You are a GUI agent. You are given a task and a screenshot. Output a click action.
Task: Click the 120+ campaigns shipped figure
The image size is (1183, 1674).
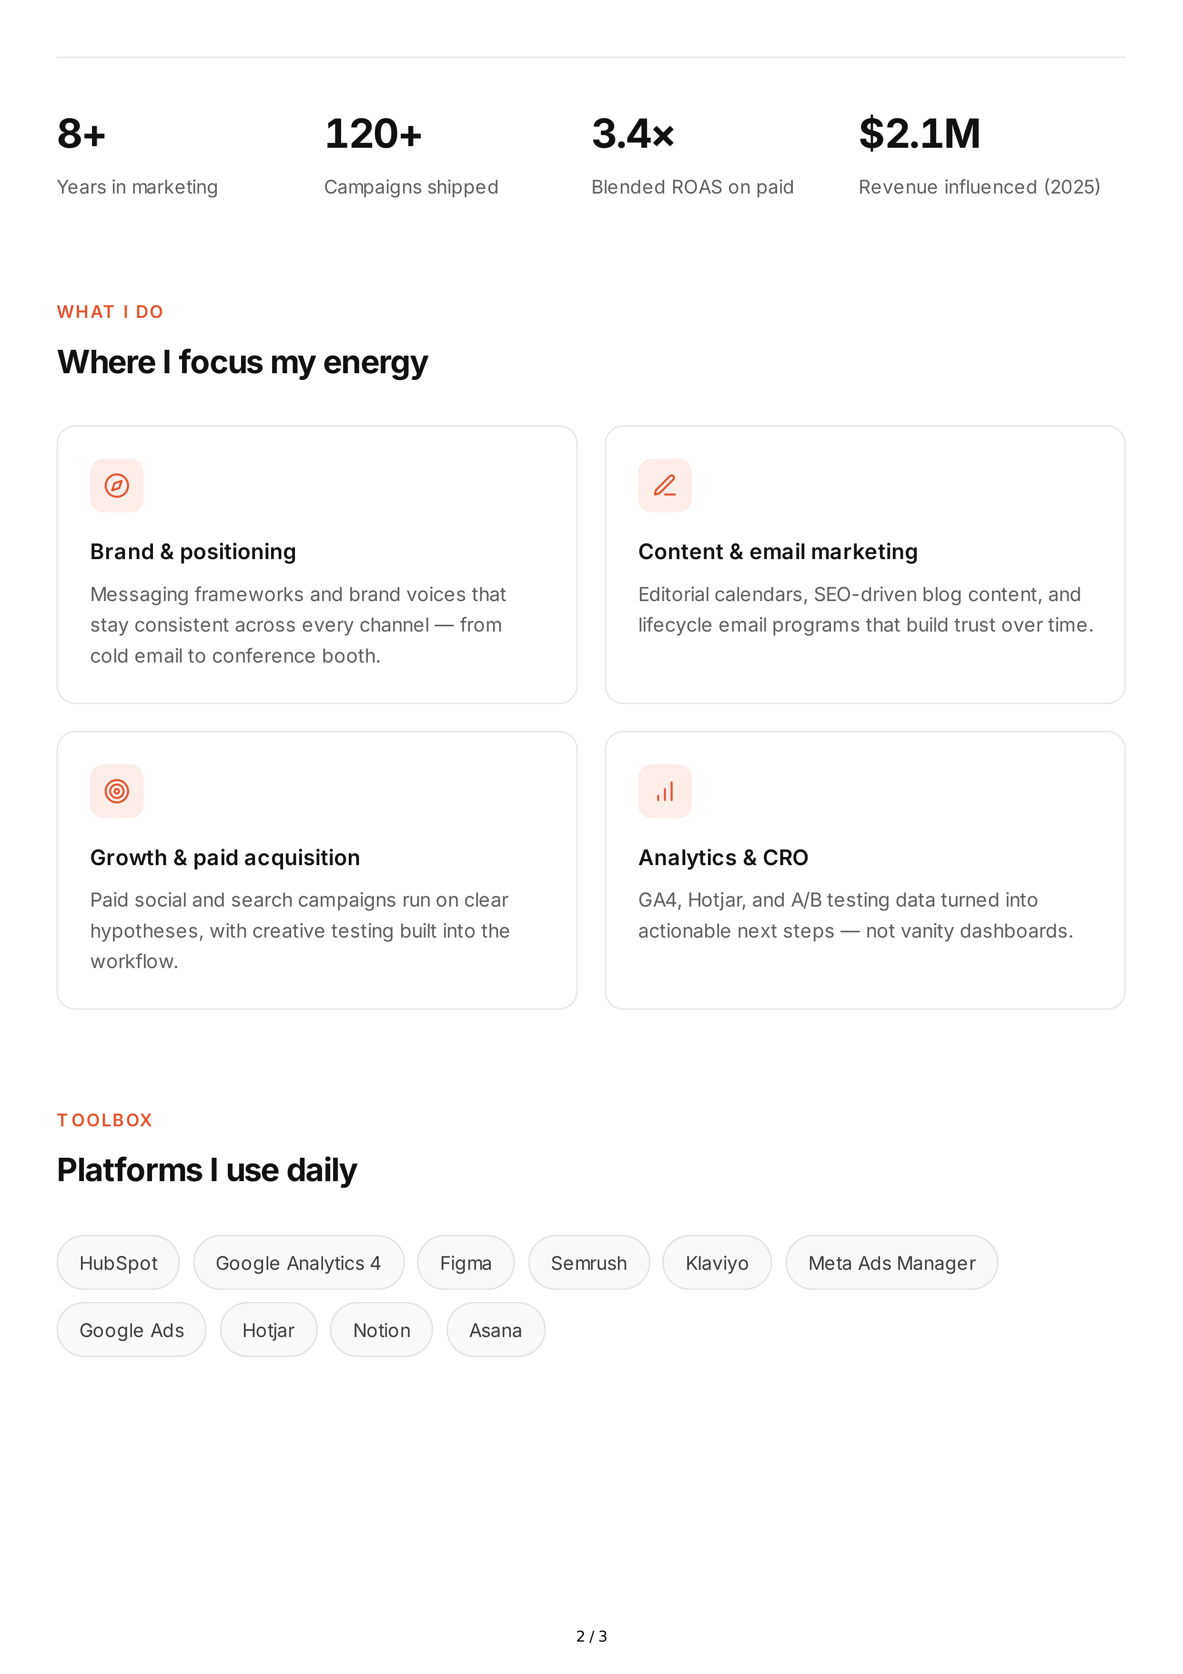pos(373,134)
